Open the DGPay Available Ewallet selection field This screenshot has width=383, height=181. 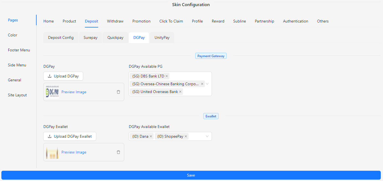tap(197, 136)
